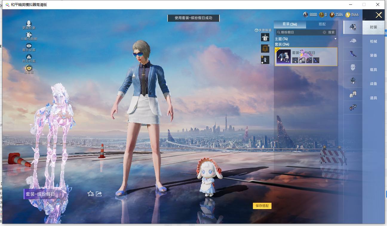Screen dimensions: 387x226
Task: Click the 保存搭配 save outfit button
Action: (262, 206)
